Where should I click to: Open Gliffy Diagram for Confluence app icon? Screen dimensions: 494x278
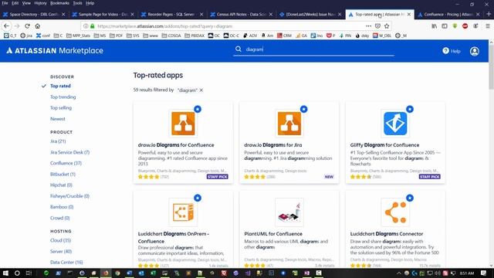pyautogui.click(x=395, y=124)
